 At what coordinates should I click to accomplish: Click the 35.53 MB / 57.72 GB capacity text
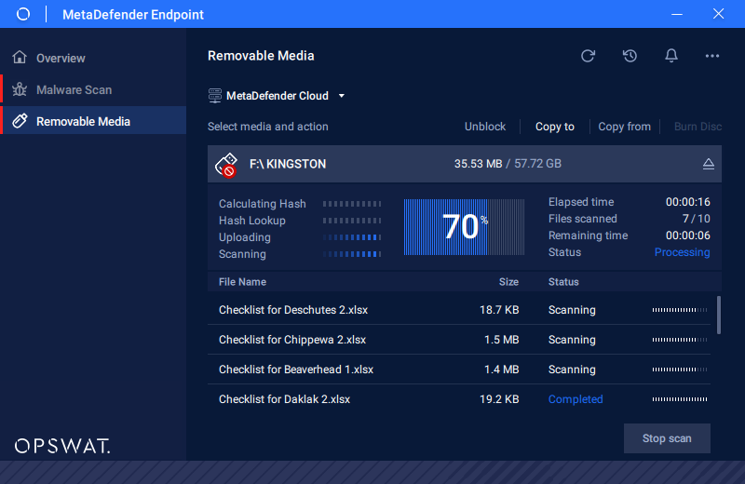coord(508,164)
